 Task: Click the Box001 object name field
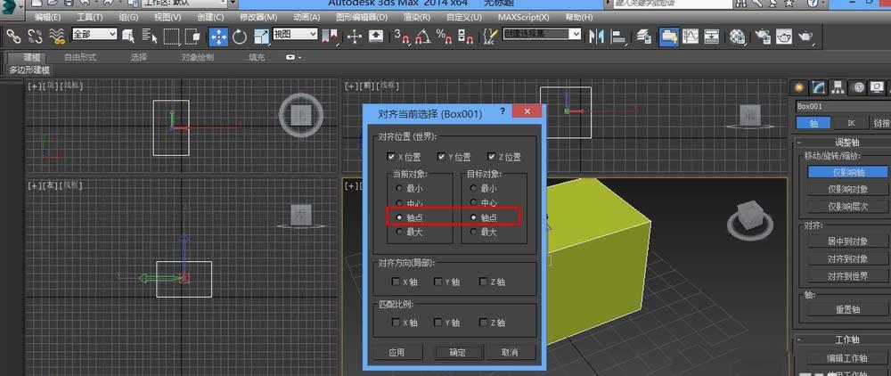pos(840,106)
